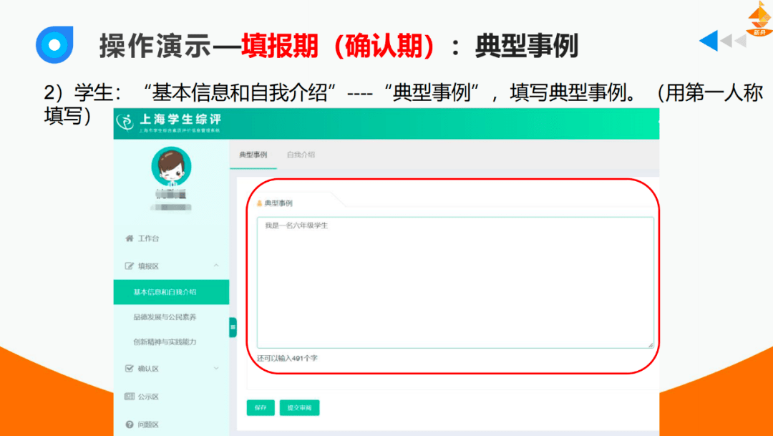Click the green sidebar collapse handle
Viewport: 773px width, 436px height.
pos(233,328)
